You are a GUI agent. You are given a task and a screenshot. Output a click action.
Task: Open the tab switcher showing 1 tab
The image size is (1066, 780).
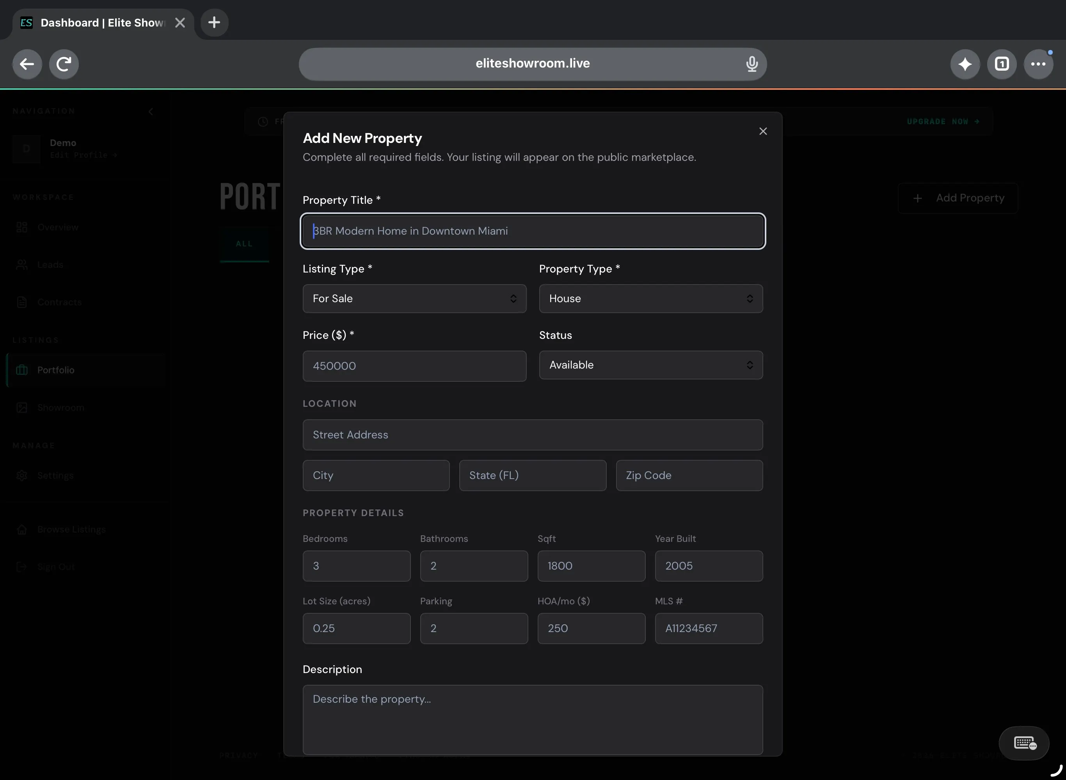(1002, 64)
